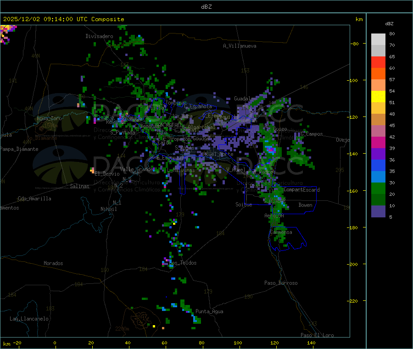Click the '39' value in the dBZ legend

392,148
